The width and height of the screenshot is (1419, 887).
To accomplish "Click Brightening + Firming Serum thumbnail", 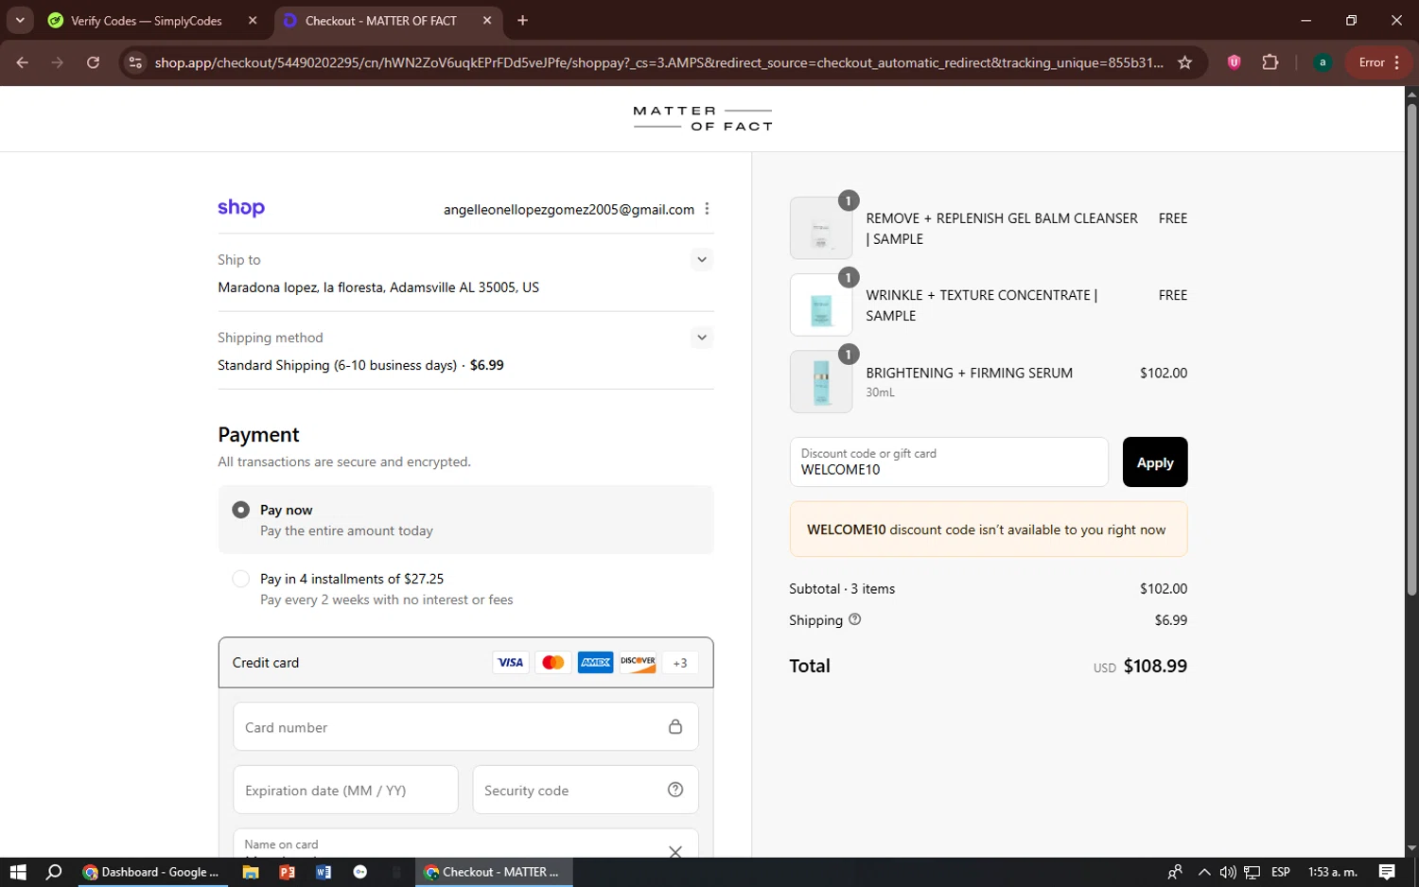I will pyautogui.click(x=821, y=382).
